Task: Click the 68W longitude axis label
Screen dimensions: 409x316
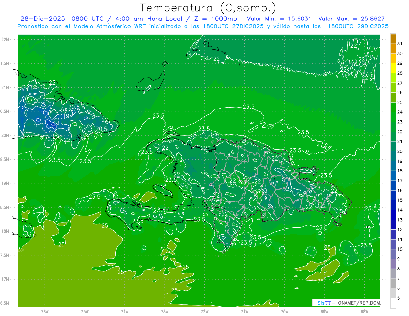Action: pyautogui.click(x=364, y=311)
